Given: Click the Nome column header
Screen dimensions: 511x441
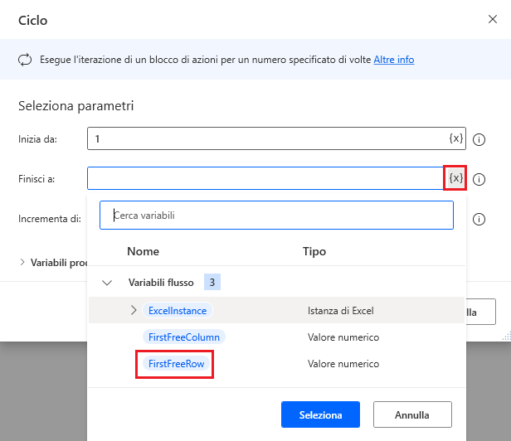Looking at the screenshot, I should pyautogui.click(x=143, y=251).
